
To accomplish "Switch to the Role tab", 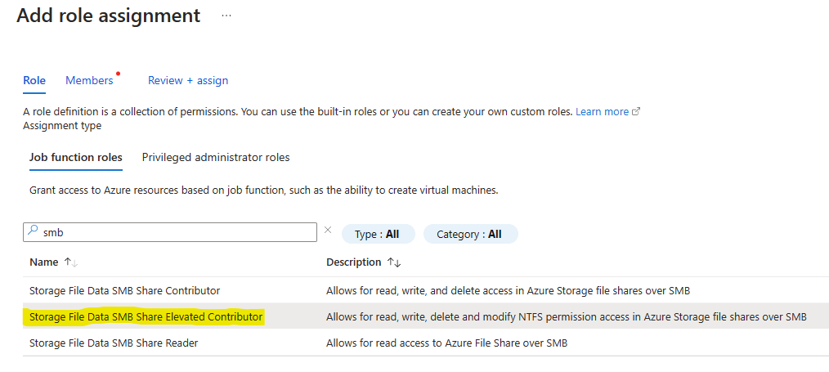I will pyautogui.click(x=34, y=80).
